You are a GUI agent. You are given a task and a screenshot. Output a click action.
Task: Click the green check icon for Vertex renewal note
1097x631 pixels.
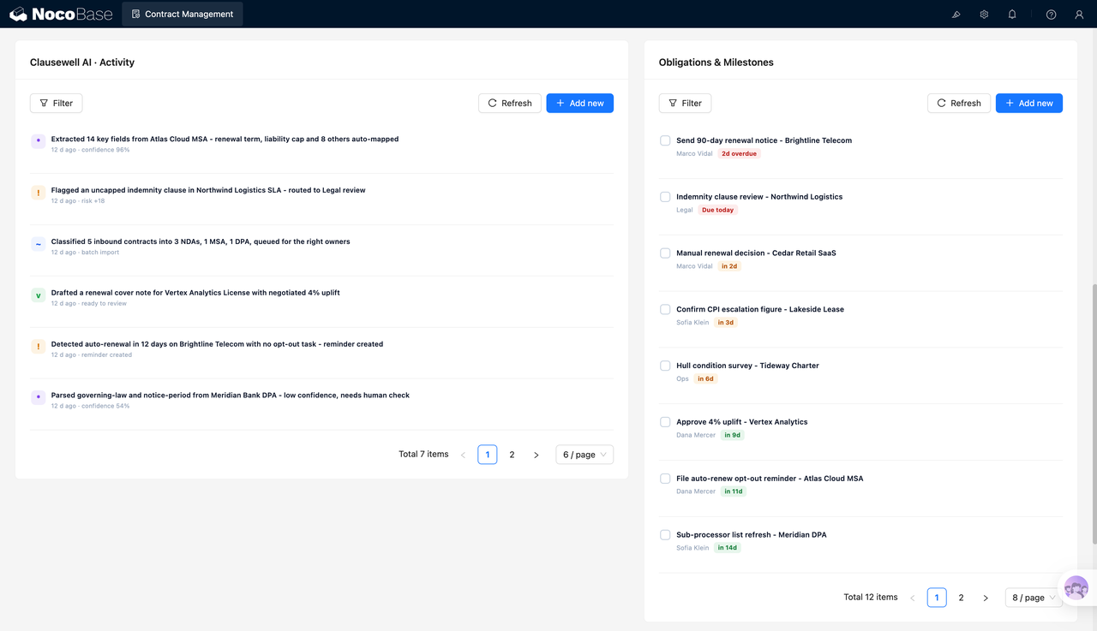[x=38, y=295]
